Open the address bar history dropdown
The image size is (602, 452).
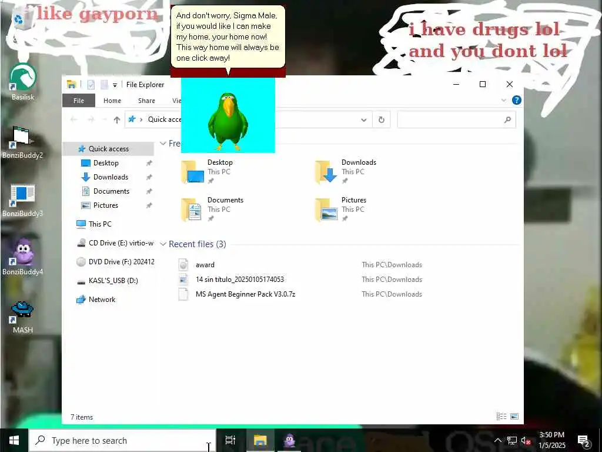click(x=363, y=120)
